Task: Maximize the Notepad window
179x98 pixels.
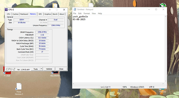Action: [x=156, y=9]
